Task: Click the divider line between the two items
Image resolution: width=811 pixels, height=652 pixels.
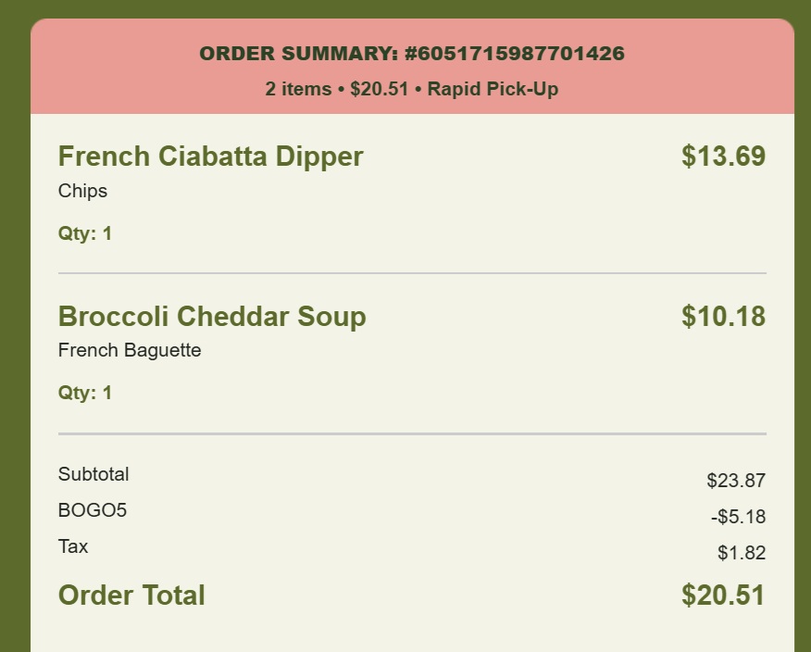Action: tap(412, 273)
